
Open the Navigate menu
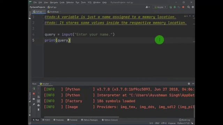coord(54,2)
